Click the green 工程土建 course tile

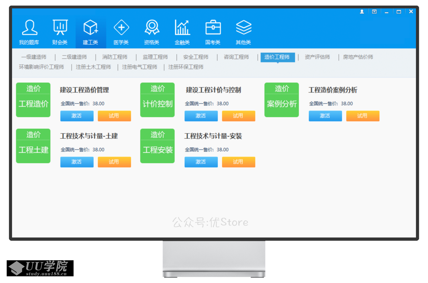point(33,146)
